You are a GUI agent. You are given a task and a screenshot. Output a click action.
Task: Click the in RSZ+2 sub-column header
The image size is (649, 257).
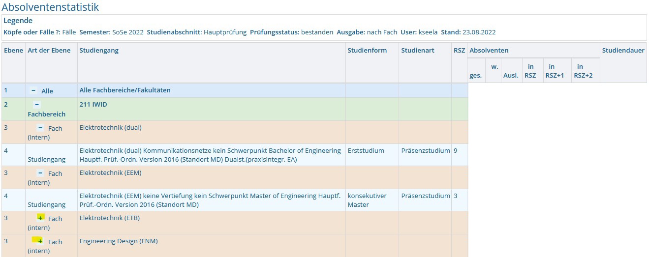click(583, 71)
